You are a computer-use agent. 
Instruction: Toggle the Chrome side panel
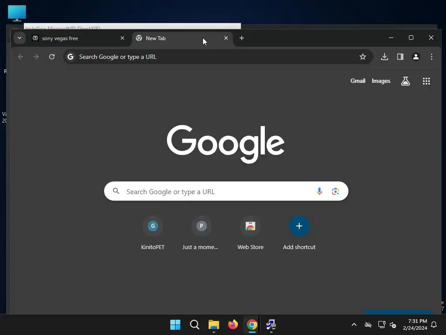click(400, 57)
